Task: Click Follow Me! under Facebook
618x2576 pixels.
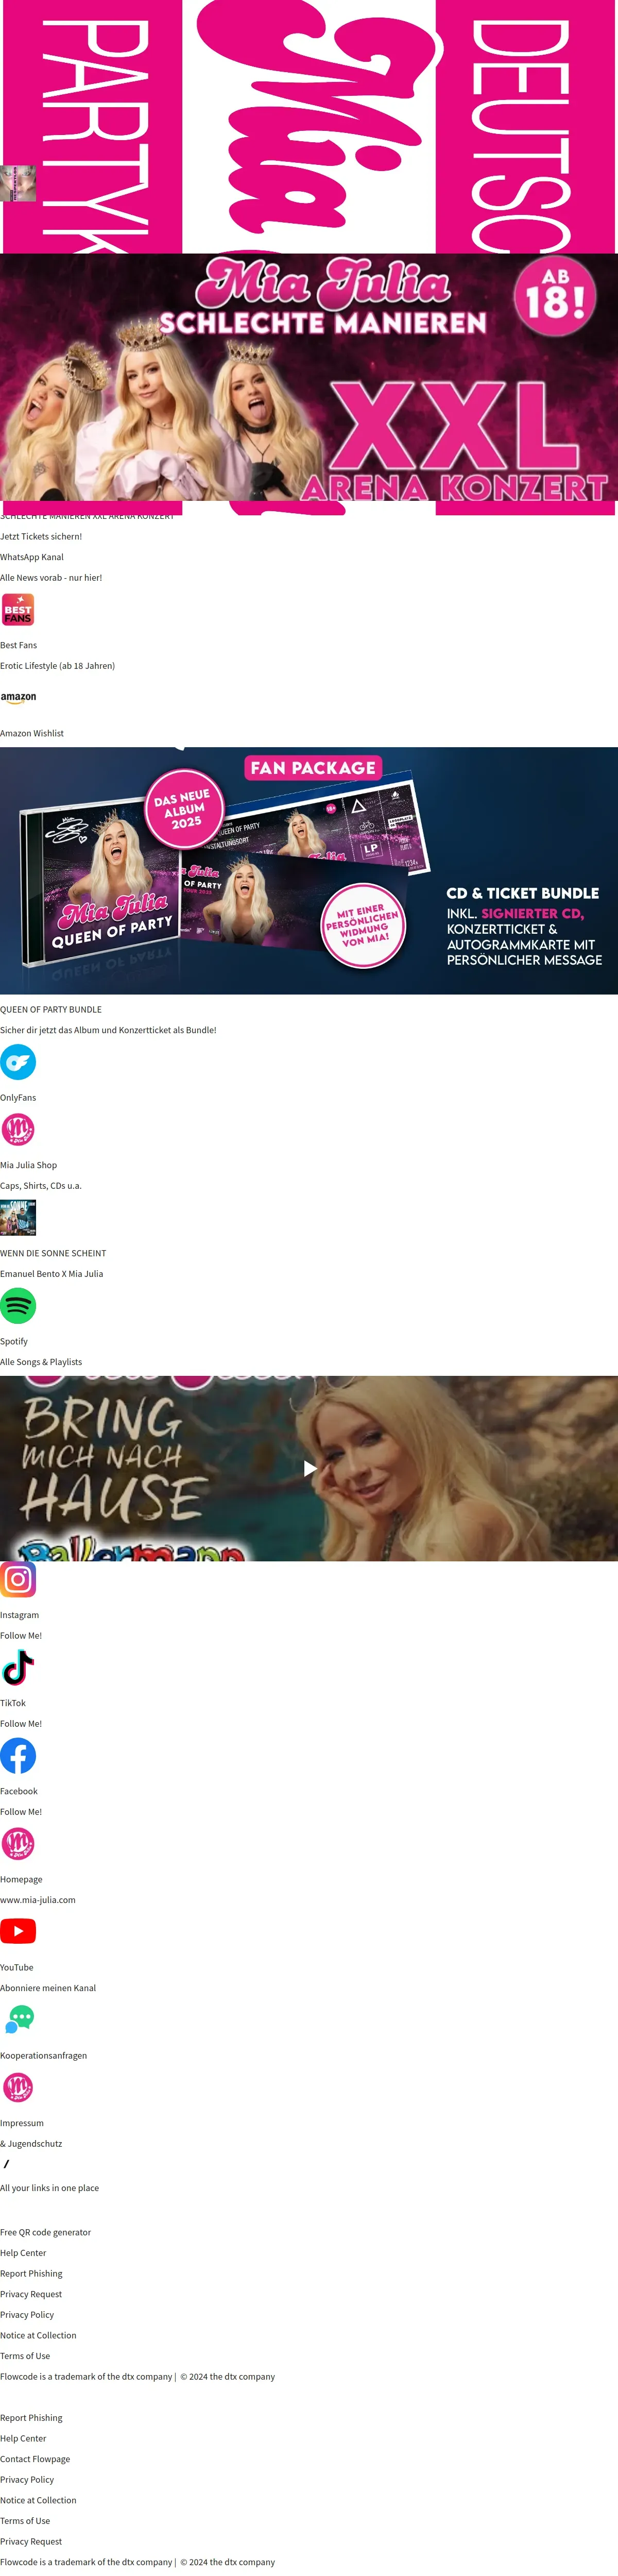Action: click(21, 1811)
